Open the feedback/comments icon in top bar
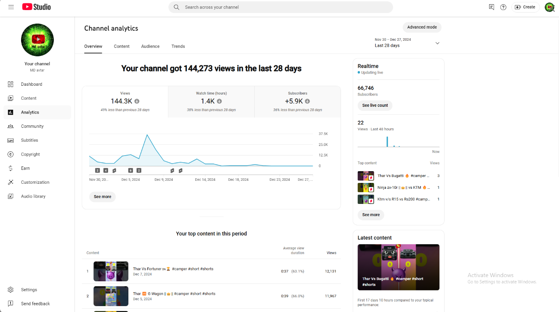Image resolution: width=559 pixels, height=312 pixels. [x=491, y=7]
